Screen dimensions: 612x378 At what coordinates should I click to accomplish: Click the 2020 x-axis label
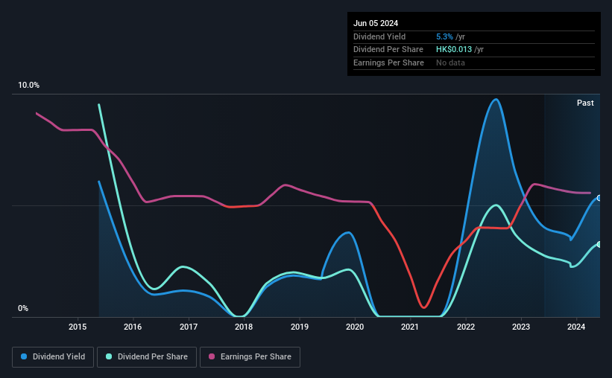355,327
